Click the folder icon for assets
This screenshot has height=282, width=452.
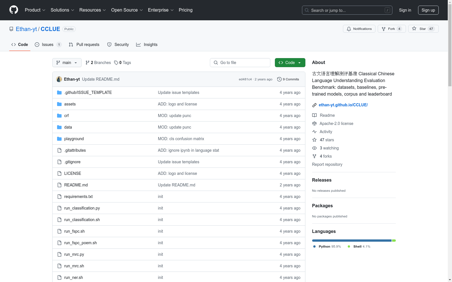pyautogui.click(x=59, y=104)
